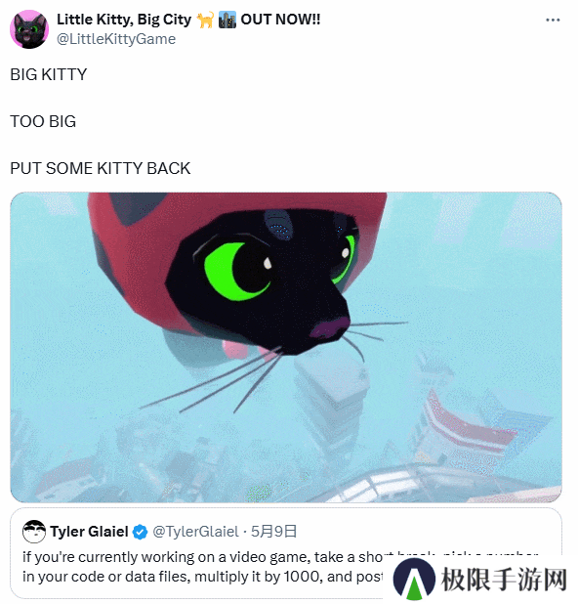The image size is (578, 604).
Task: Click the Little Kitty, Big City display name
Action: click(124, 20)
